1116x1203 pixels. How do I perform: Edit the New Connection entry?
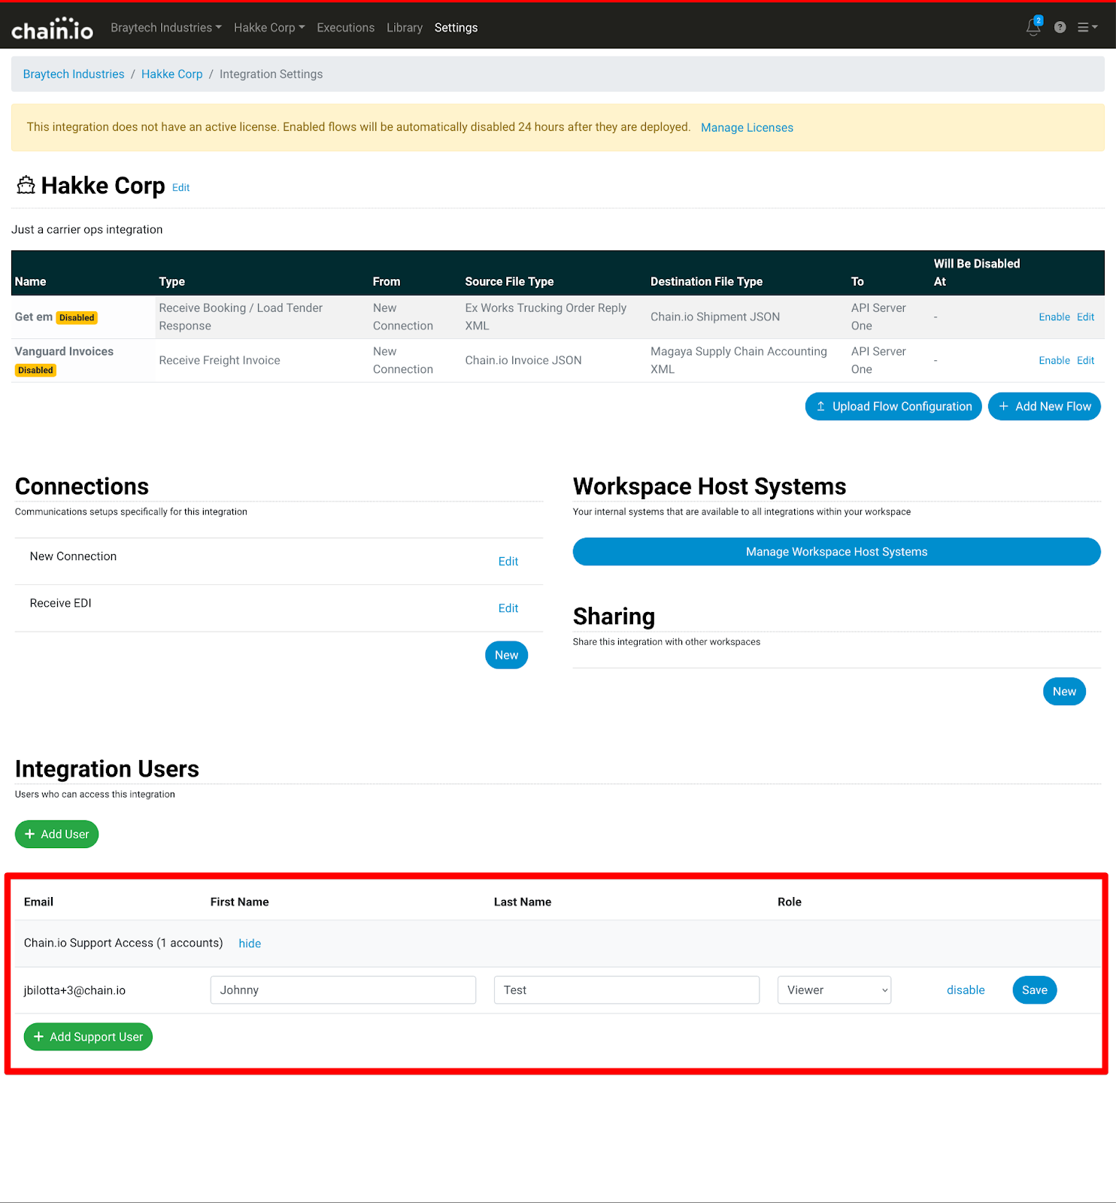[508, 562]
